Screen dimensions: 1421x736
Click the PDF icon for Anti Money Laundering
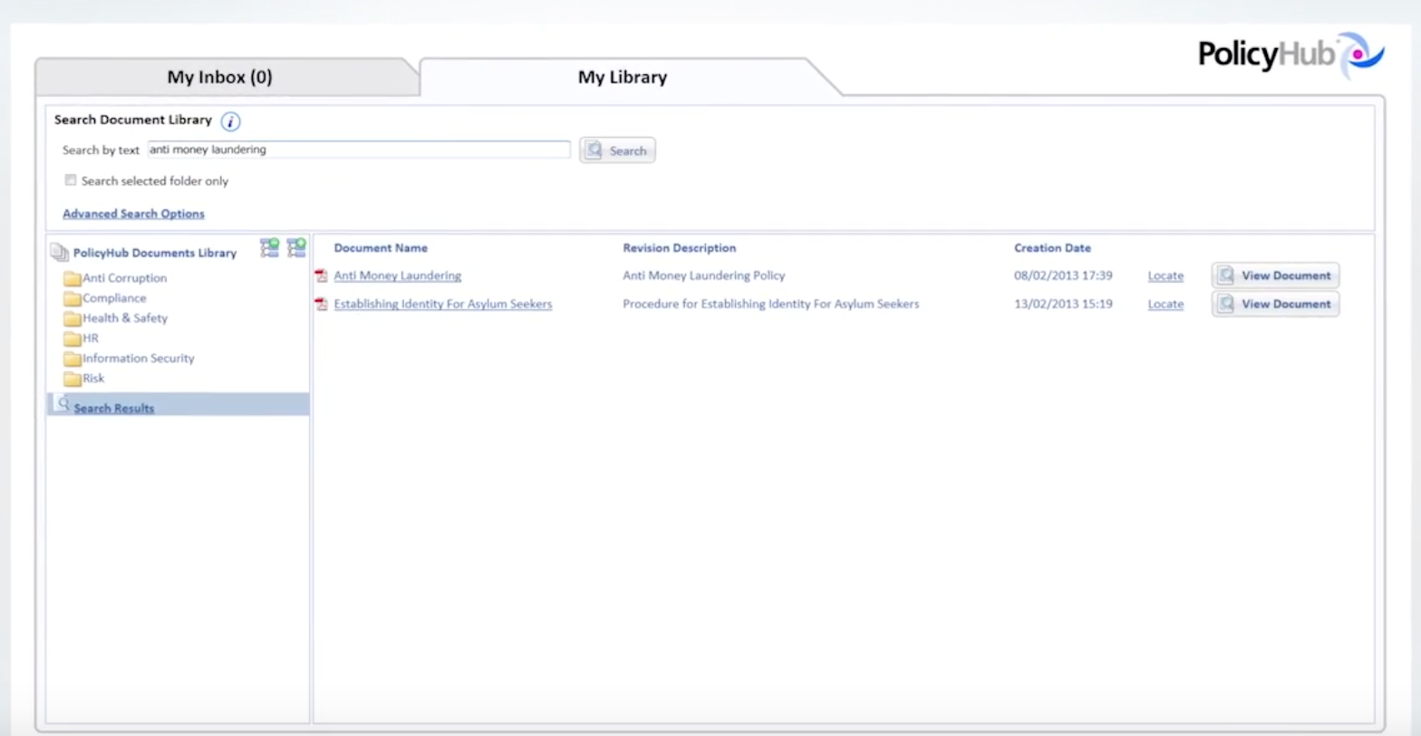point(321,276)
